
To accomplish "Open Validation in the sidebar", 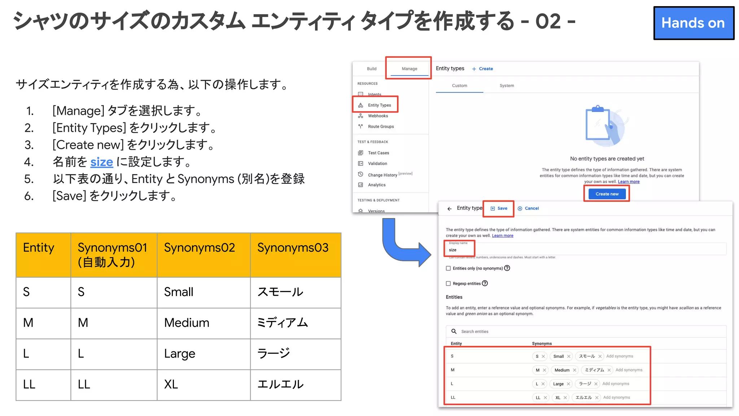I will pyautogui.click(x=377, y=164).
